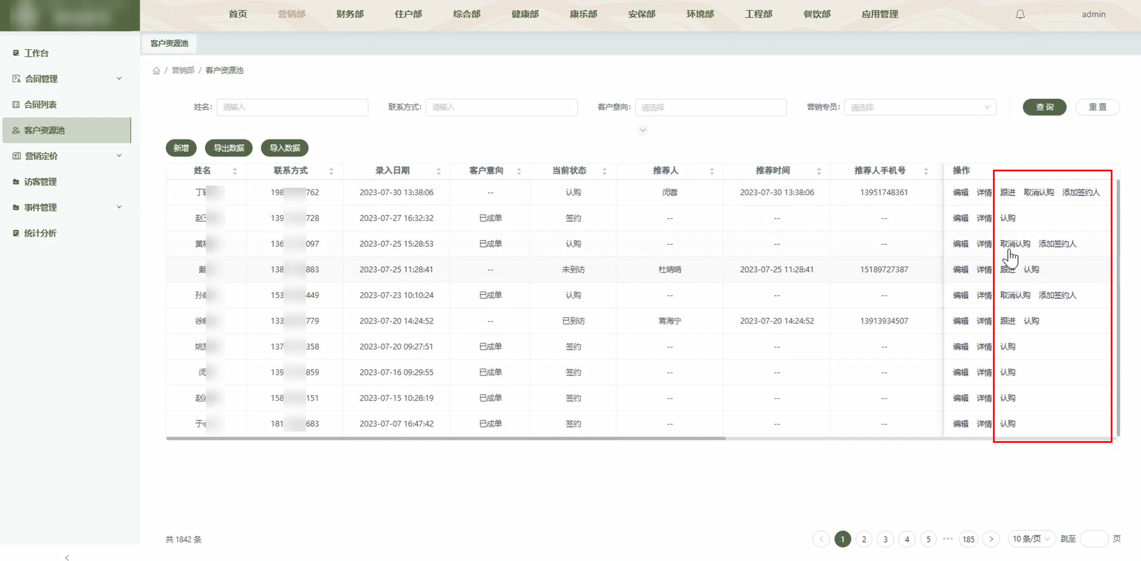Click the 导入数据 button
The height and width of the screenshot is (561, 1141).
click(x=285, y=148)
